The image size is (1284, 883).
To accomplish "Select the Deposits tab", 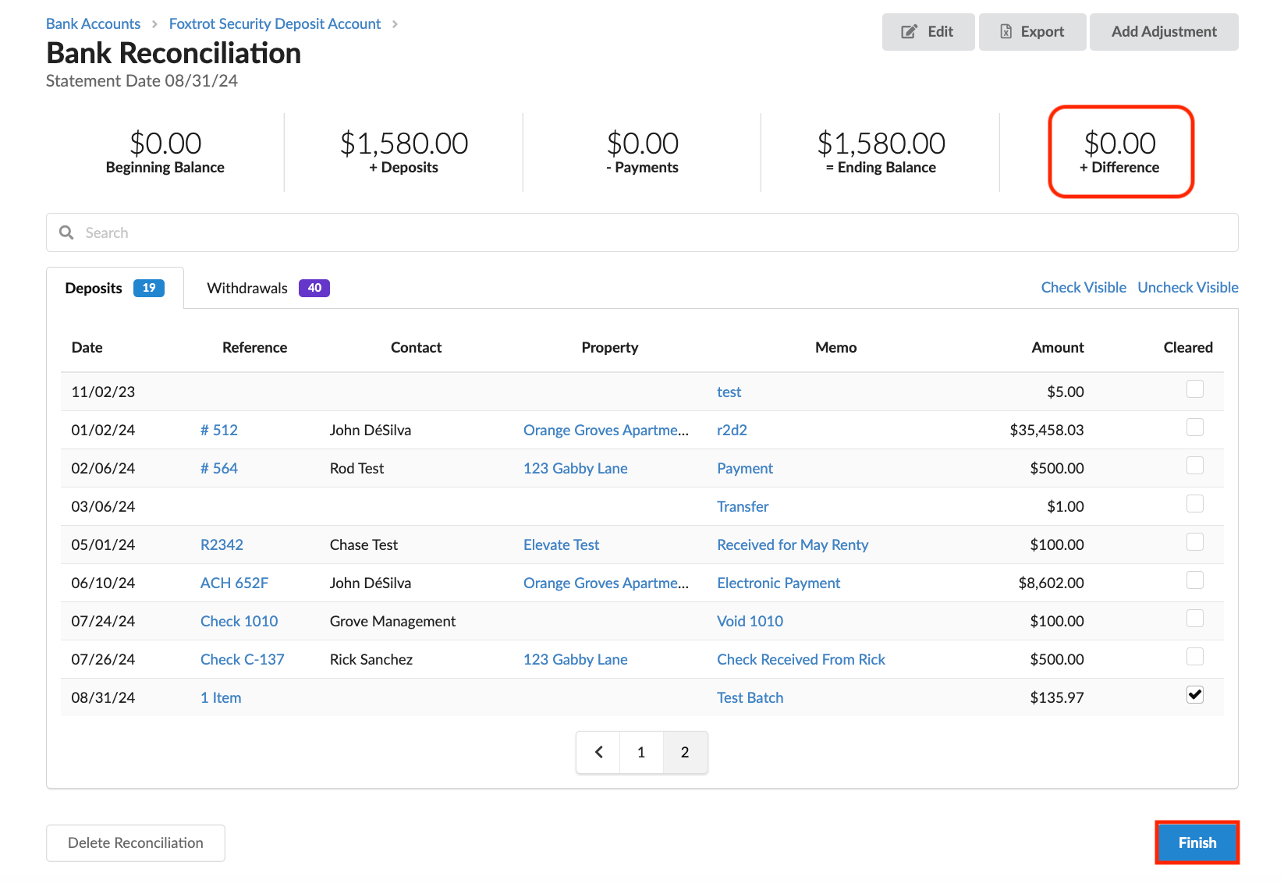I will pos(115,288).
